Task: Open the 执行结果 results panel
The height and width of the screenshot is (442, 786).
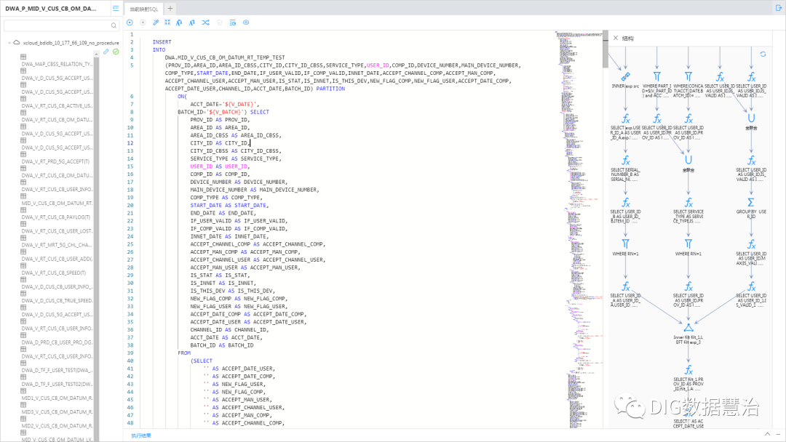Action: click(141, 435)
